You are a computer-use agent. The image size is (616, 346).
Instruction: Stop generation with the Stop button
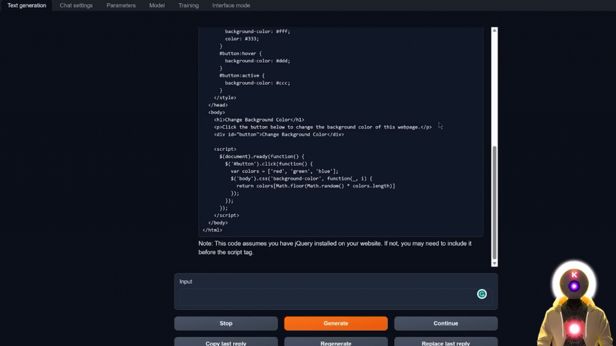click(x=226, y=323)
